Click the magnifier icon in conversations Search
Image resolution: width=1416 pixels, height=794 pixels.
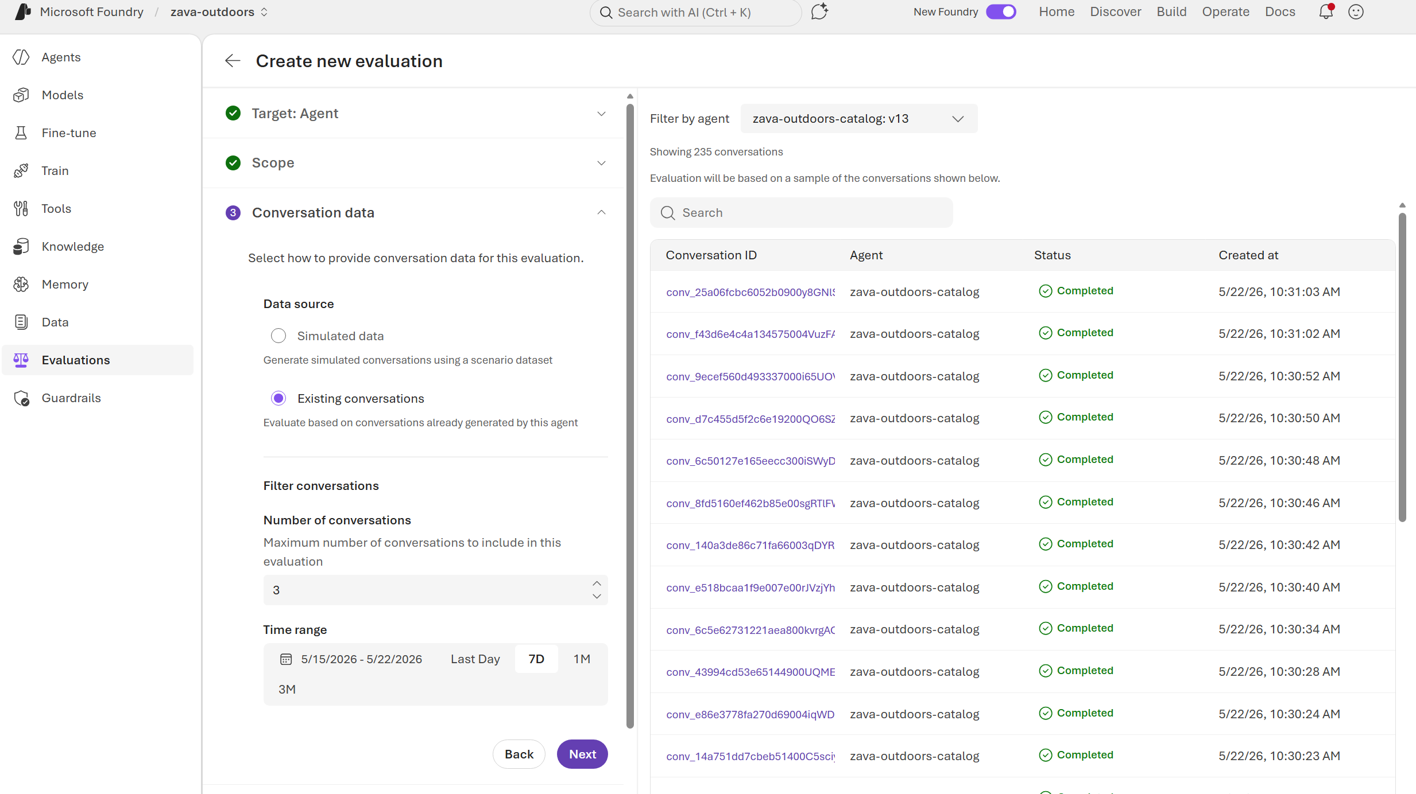(667, 213)
